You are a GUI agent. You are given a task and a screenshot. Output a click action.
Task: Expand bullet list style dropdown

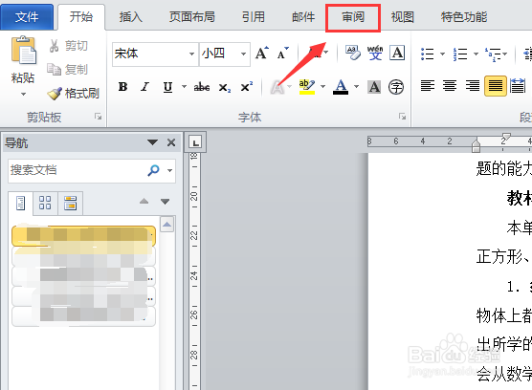[x=442, y=54]
